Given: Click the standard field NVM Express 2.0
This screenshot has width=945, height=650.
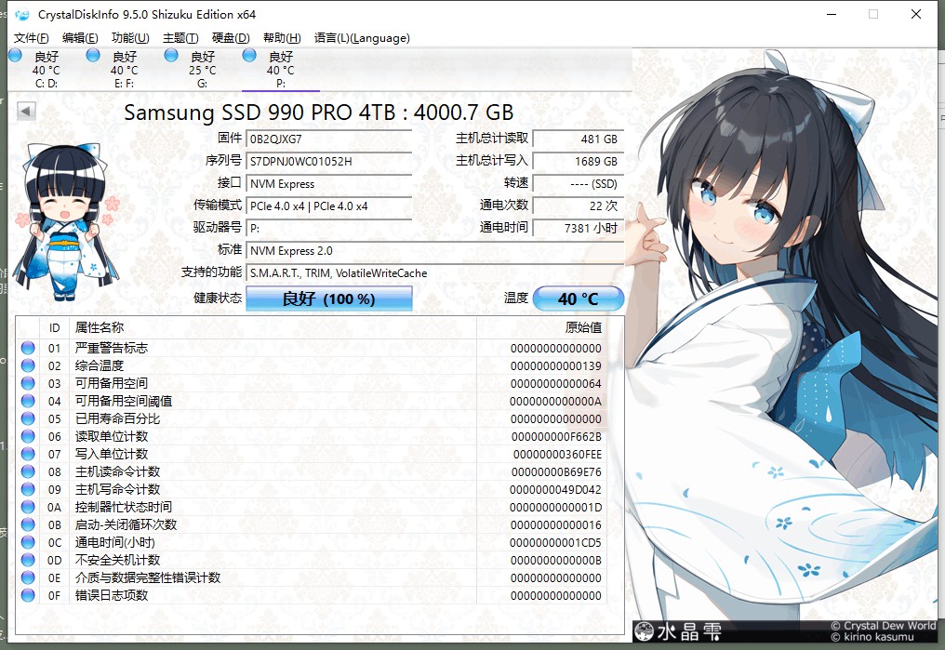Looking at the screenshot, I should pos(435,250).
